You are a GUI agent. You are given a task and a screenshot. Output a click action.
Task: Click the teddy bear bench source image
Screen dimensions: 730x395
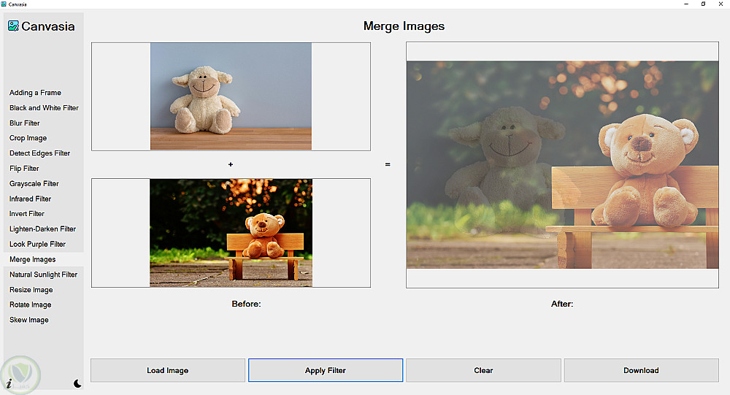231,233
